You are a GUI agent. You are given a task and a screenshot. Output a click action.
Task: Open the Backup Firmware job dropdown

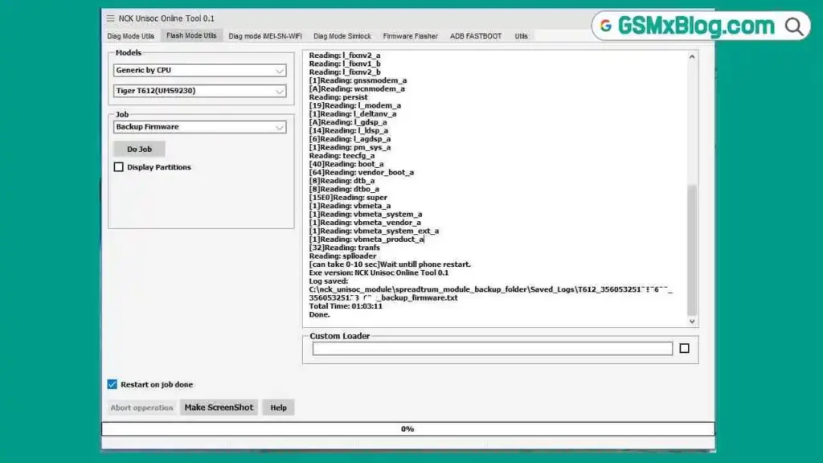[199, 127]
